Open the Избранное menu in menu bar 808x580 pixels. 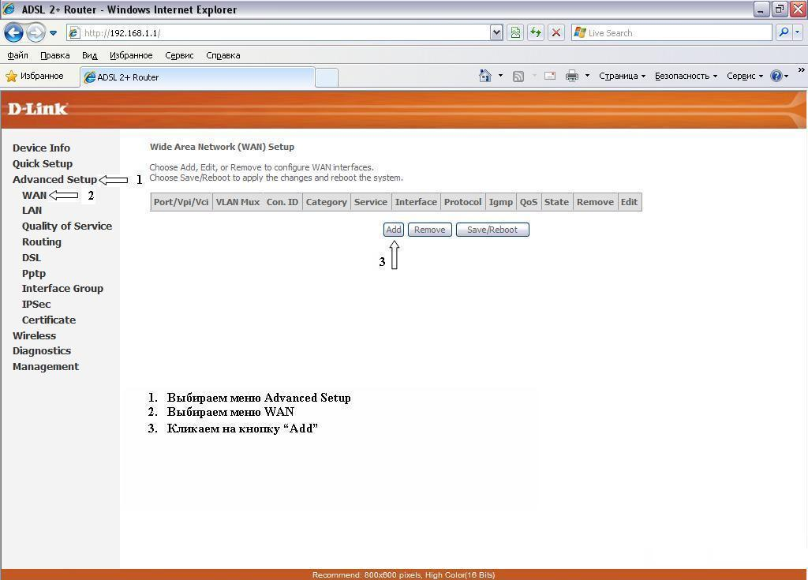(131, 55)
